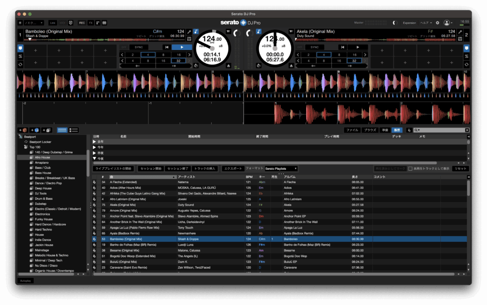Click the セッション開始 start session button

coord(151,169)
